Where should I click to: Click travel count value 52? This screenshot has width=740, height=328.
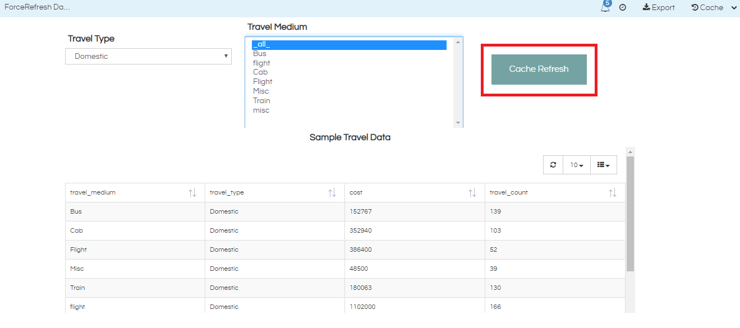(494, 250)
